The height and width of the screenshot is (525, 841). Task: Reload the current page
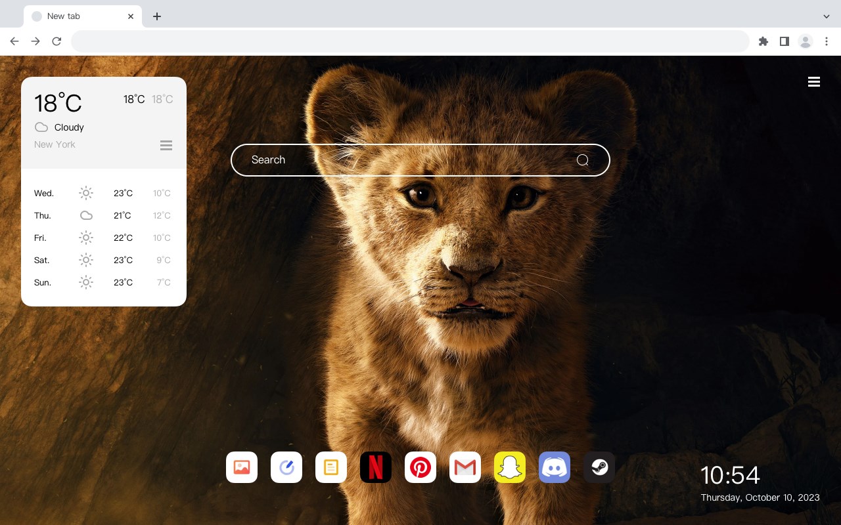click(x=57, y=41)
